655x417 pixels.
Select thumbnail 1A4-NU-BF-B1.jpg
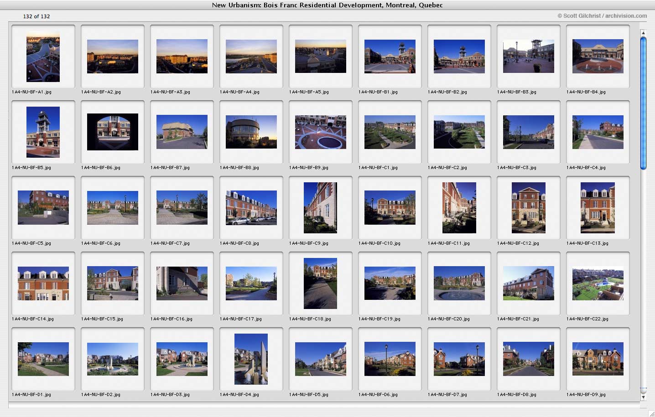click(x=390, y=57)
